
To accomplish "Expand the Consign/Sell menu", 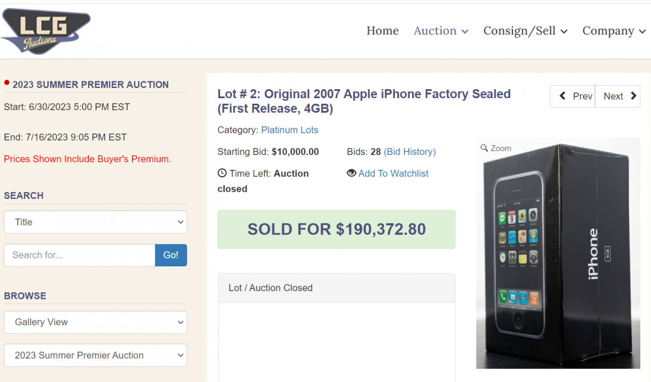I will 525,31.
